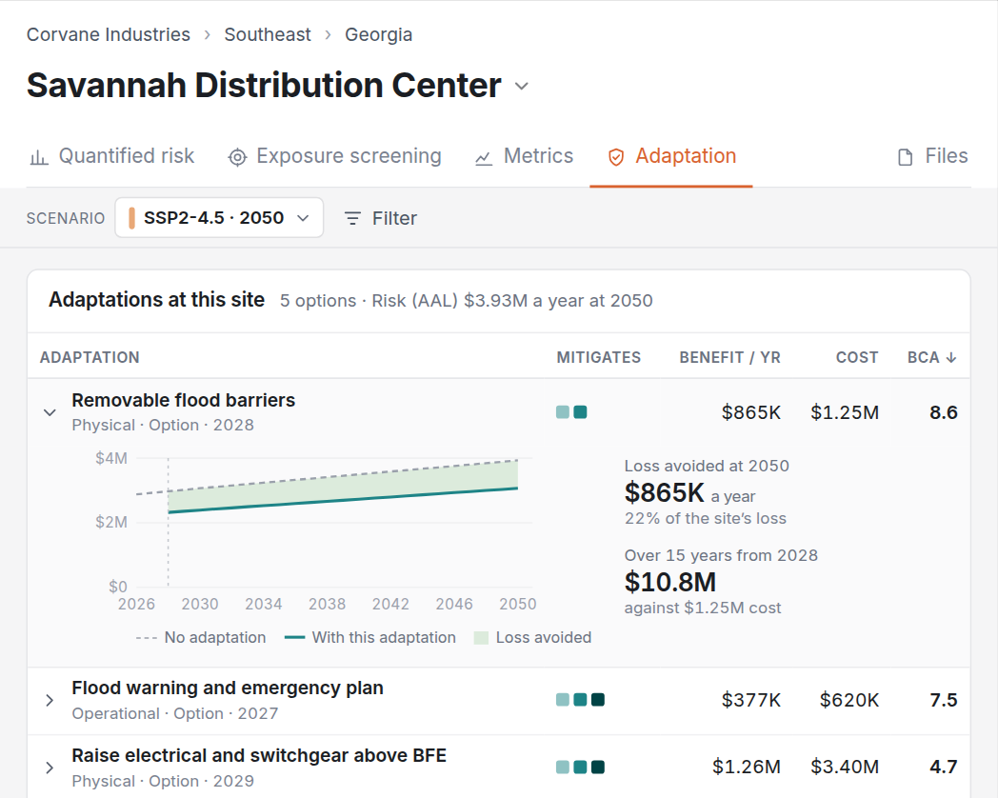The width and height of the screenshot is (998, 798).
Task: Go to Corvane Industries breadcrumb
Action: [x=109, y=34]
